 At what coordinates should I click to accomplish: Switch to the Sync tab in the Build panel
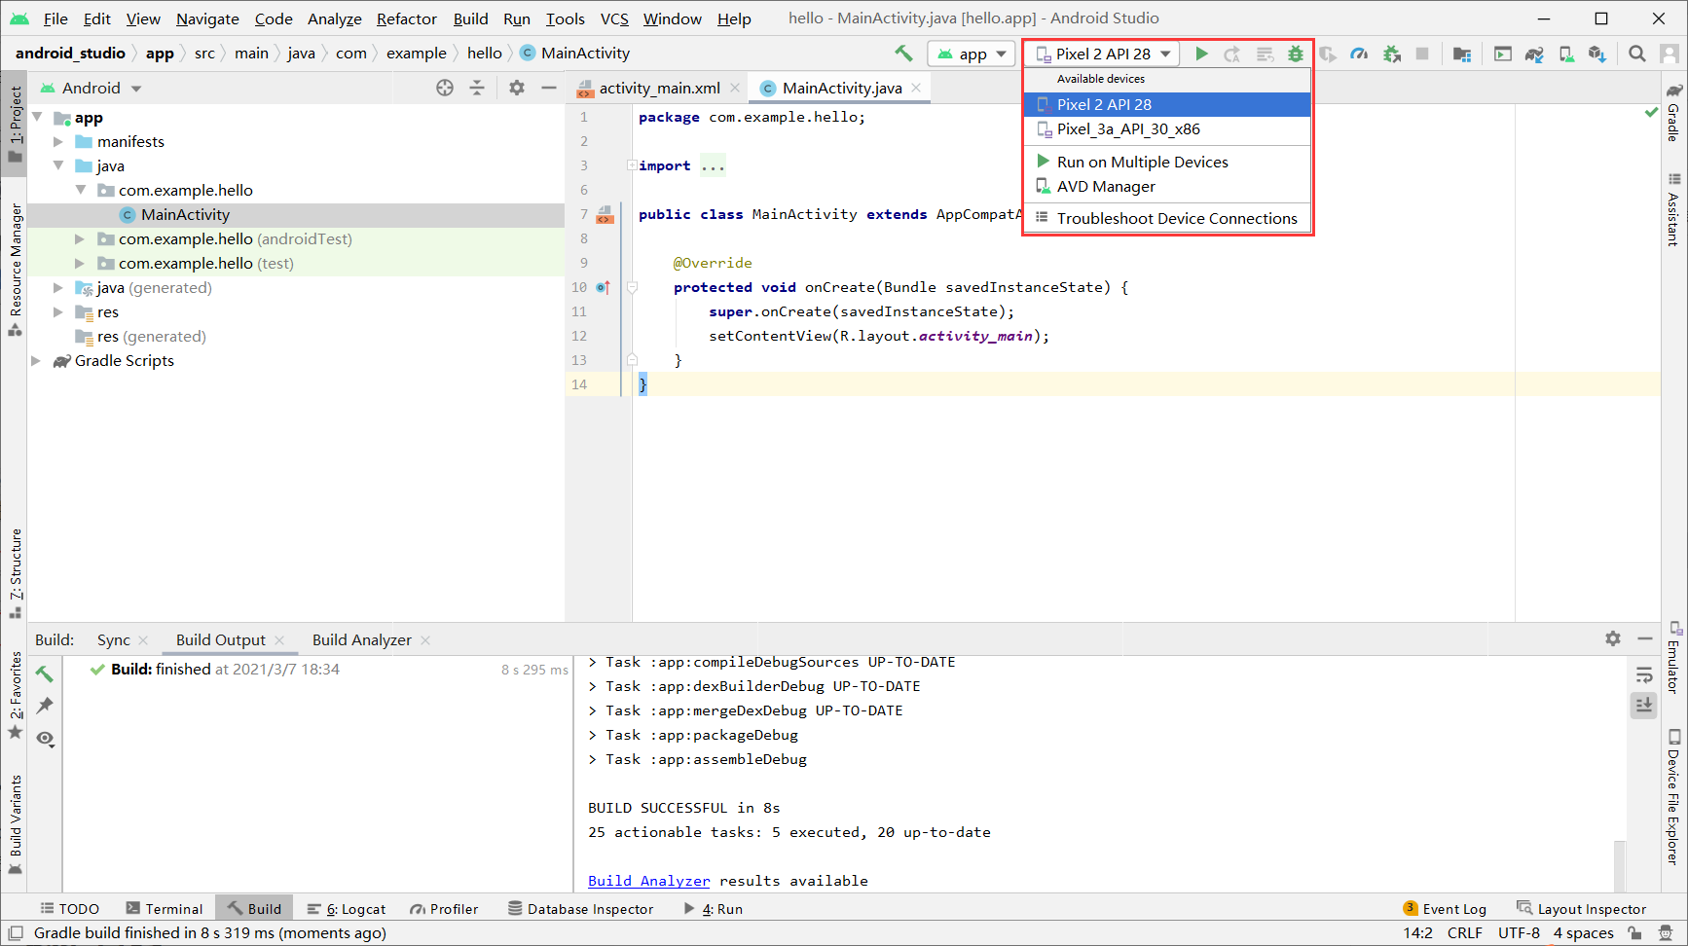pyautogui.click(x=113, y=639)
